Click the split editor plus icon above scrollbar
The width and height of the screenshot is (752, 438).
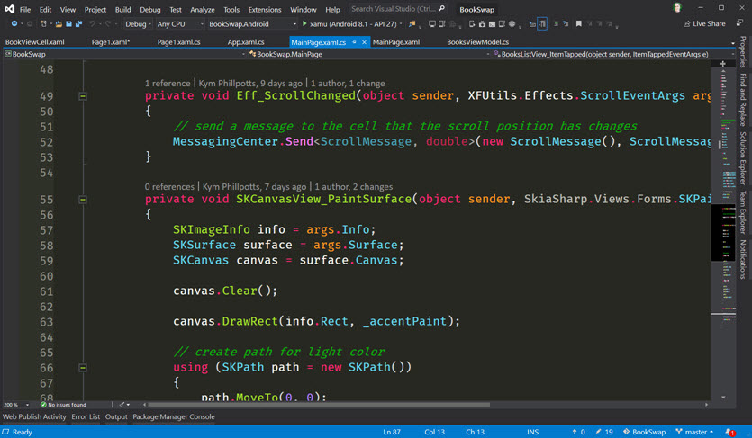pyautogui.click(x=723, y=64)
